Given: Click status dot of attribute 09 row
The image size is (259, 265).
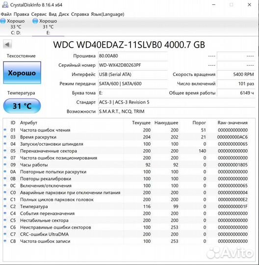Looking at the screenshot, I should coord(5,164).
